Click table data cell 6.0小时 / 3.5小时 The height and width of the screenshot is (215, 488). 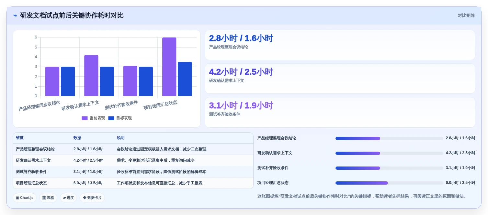coord(88,183)
